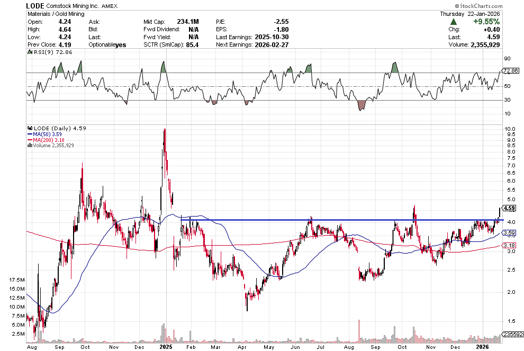Click the SCTR (SmlCap) value 85.4
Screen dimensions: 524x351
point(192,45)
